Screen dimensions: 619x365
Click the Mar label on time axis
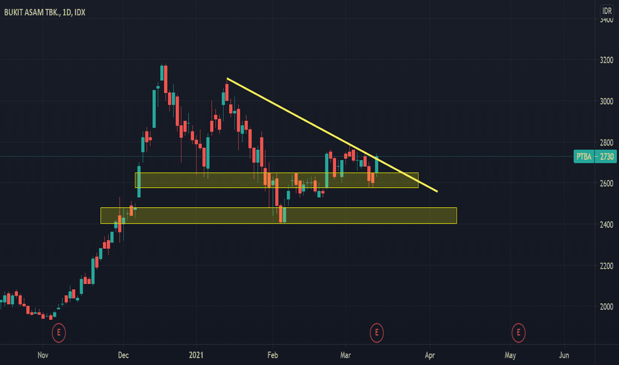tap(345, 355)
